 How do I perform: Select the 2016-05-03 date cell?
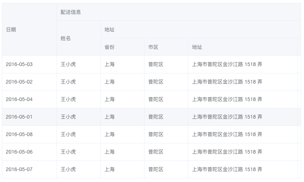(x=19, y=65)
